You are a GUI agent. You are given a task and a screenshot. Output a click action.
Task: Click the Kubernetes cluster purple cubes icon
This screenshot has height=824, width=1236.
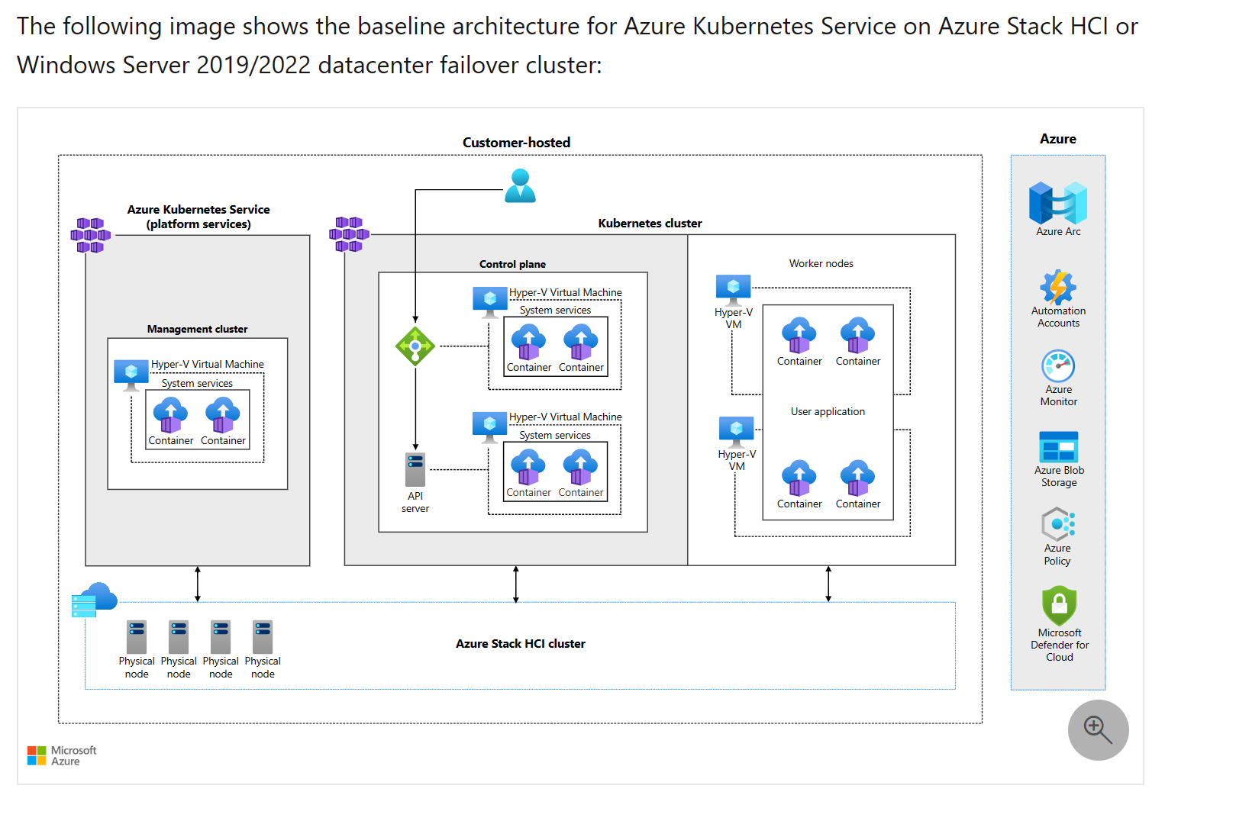pos(349,234)
